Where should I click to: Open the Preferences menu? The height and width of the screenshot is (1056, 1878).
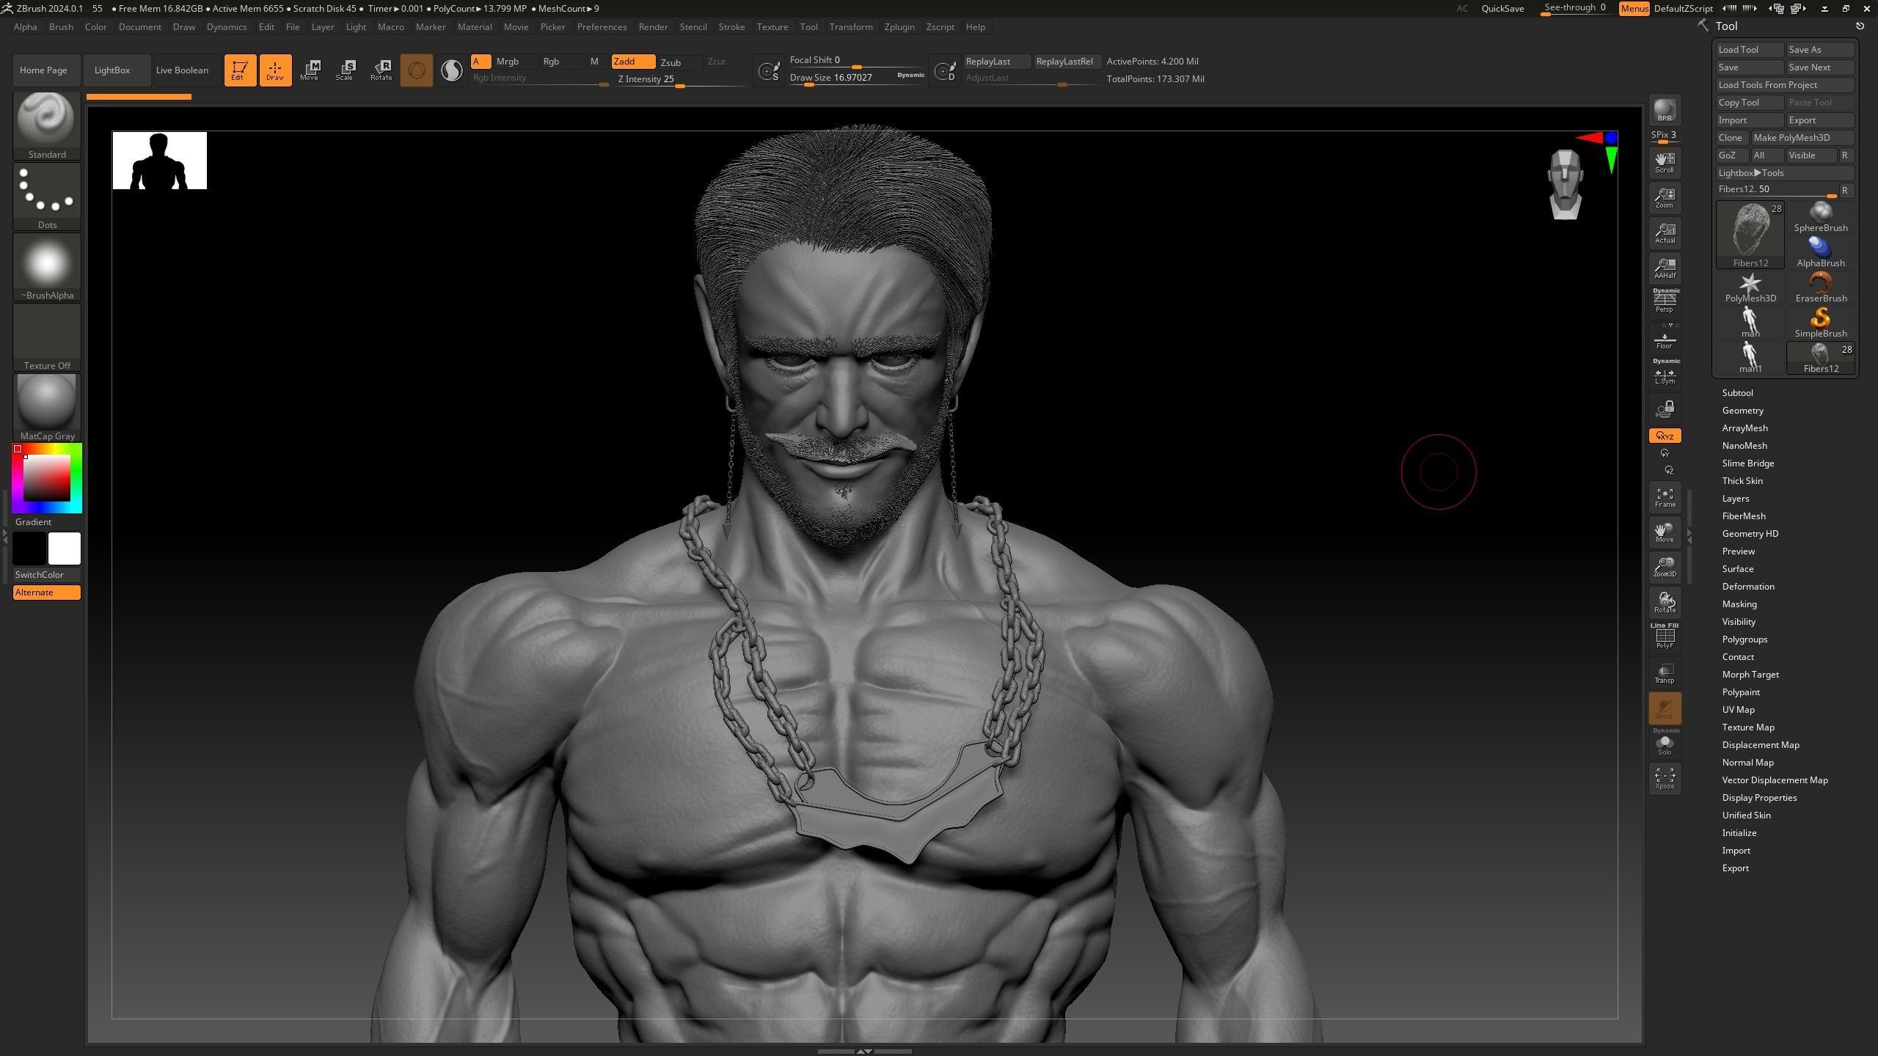pos(602,27)
